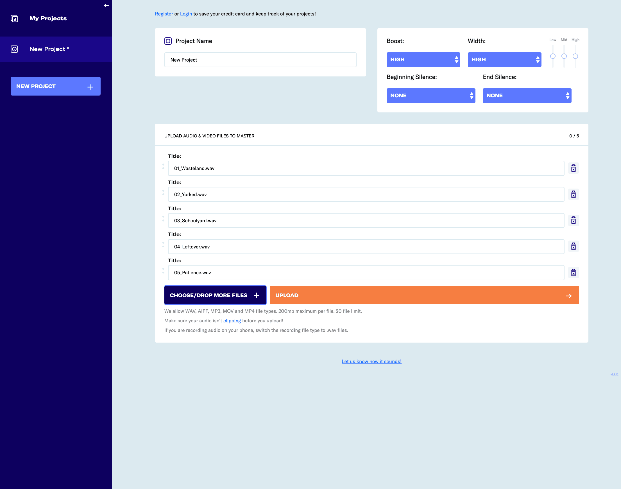Edit the 02_Yorked.wav title field
The height and width of the screenshot is (489, 621).
click(366, 194)
